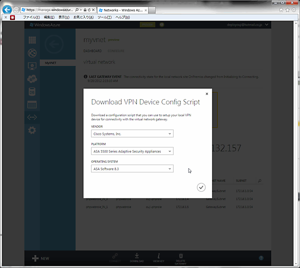
Task: Open a new browser tab
Action: (x=151, y=11)
